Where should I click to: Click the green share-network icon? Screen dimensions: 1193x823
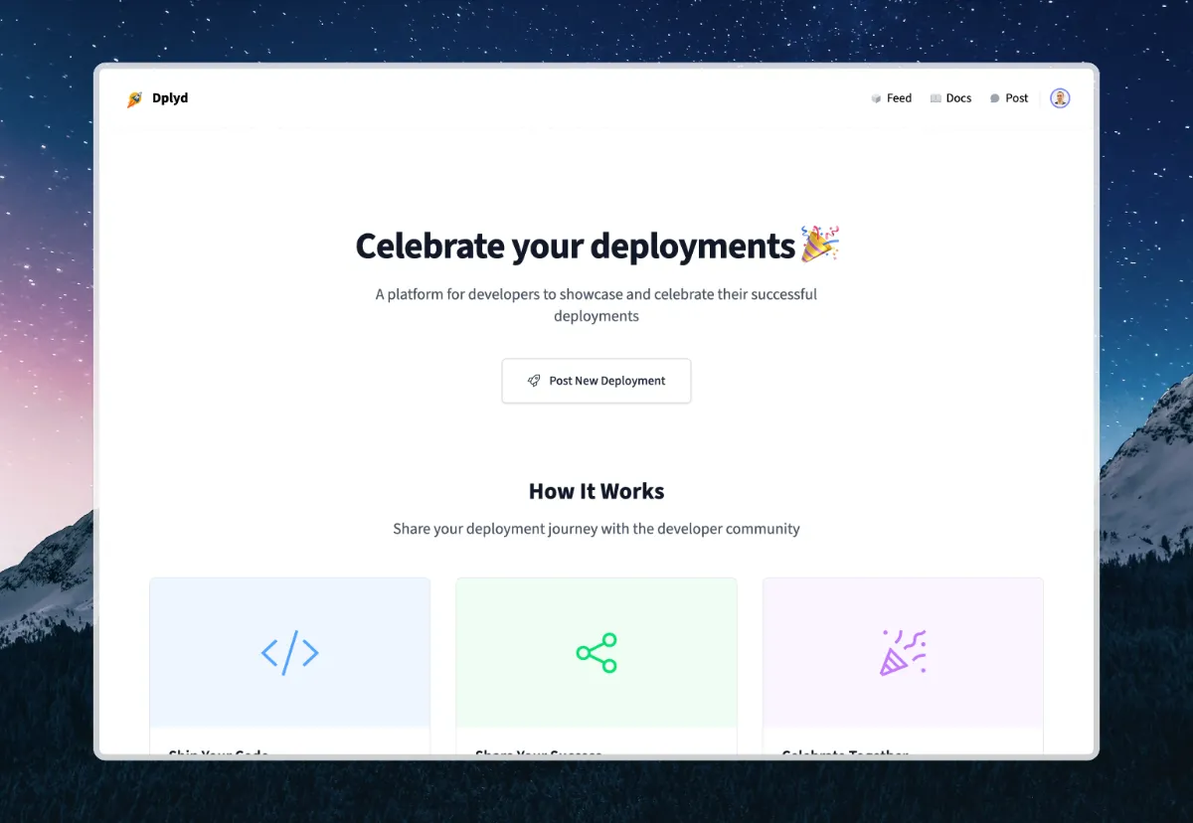click(596, 653)
